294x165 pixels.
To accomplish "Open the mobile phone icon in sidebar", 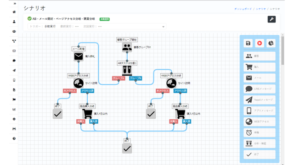I will point(14,80).
